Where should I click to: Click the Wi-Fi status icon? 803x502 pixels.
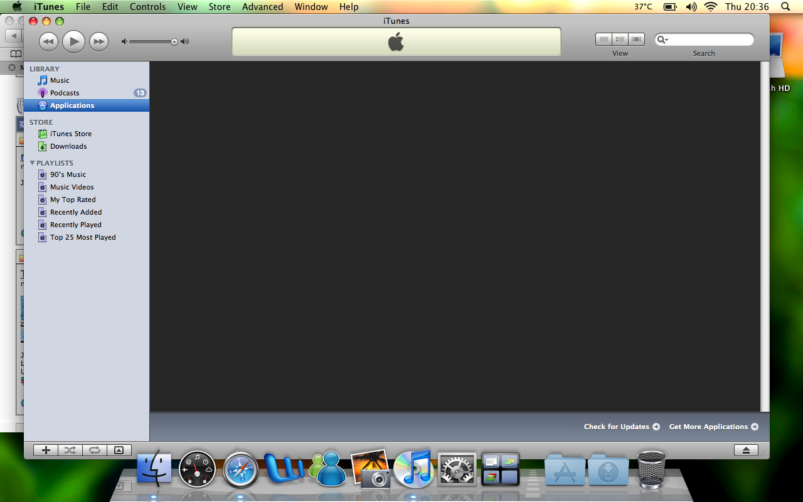(x=710, y=7)
